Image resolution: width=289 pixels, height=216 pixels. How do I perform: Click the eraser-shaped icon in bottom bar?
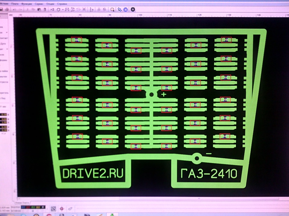click(x=70, y=209)
